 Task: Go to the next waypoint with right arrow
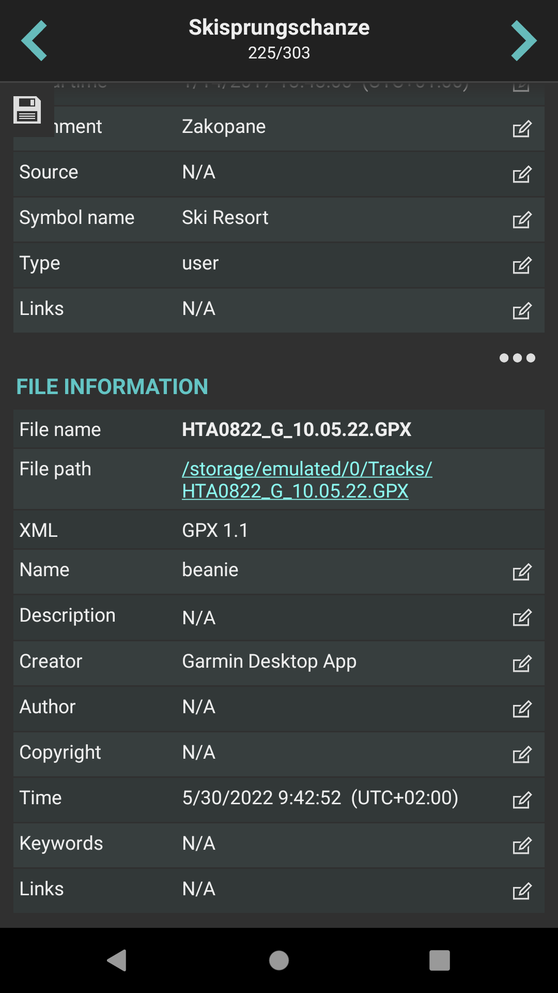(x=523, y=41)
